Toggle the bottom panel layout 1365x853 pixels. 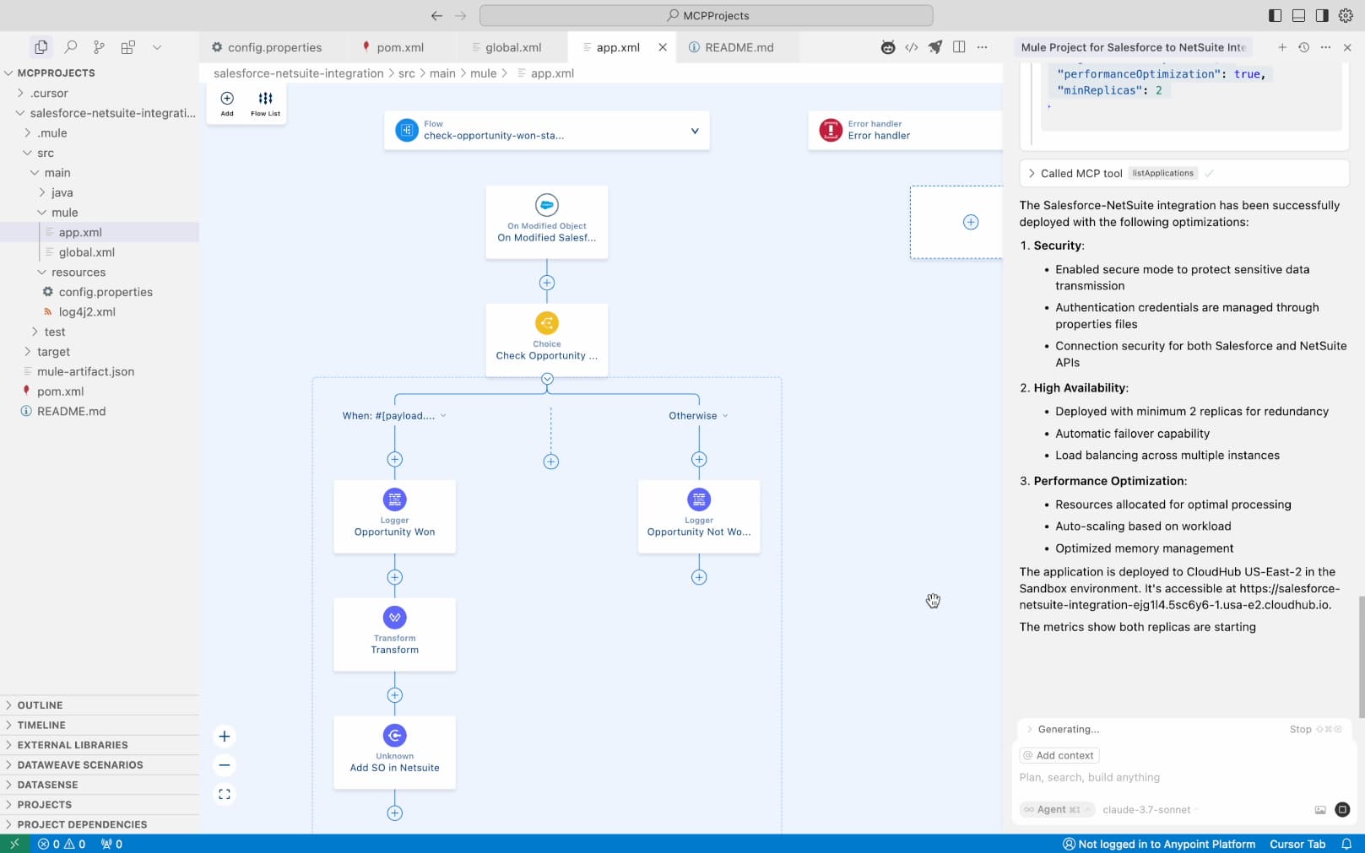click(x=1299, y=15)
